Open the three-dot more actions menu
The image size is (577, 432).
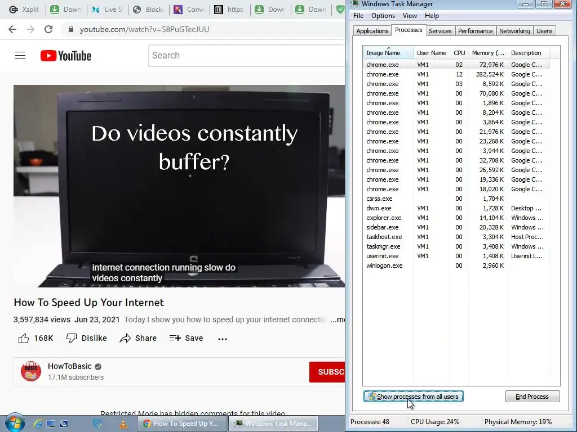point(223,339)
